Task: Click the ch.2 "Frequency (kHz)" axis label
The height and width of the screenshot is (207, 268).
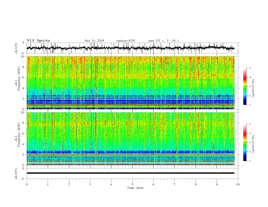Action: click(x=19, y=135)
